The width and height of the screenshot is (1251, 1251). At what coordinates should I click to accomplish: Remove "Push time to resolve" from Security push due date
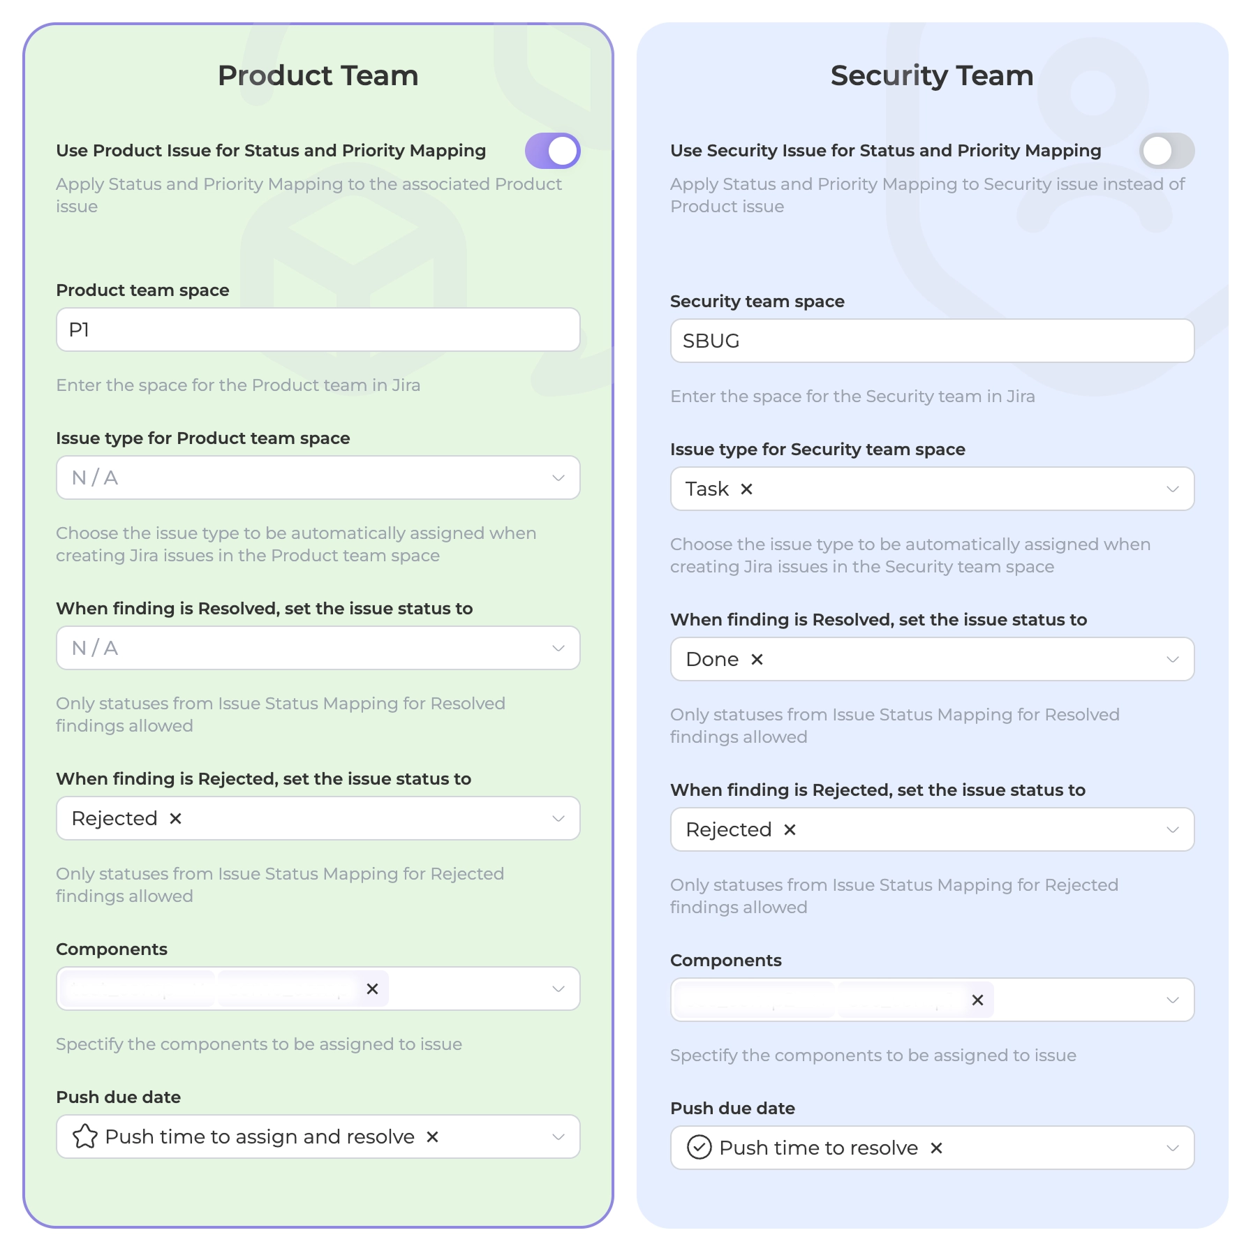coord(936,1148)
